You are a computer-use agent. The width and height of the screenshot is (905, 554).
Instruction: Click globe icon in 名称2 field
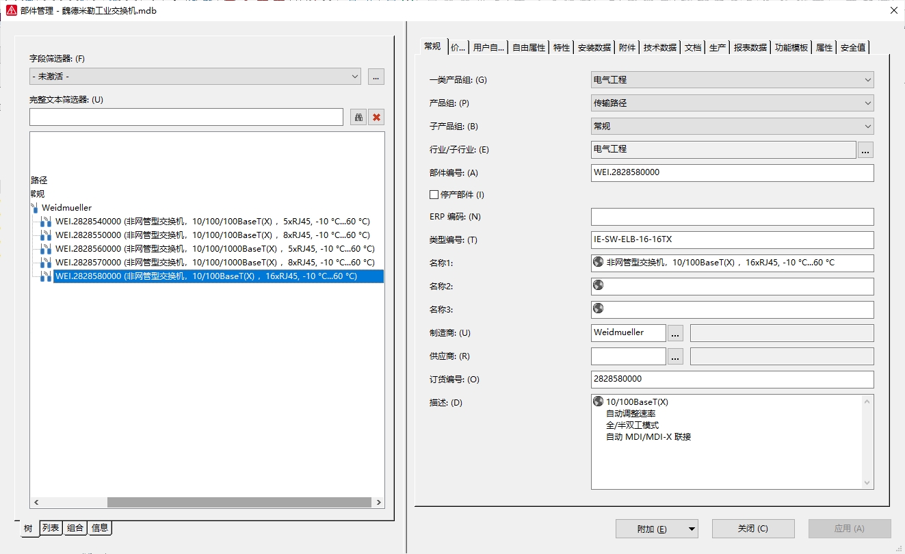pos(599,285)
